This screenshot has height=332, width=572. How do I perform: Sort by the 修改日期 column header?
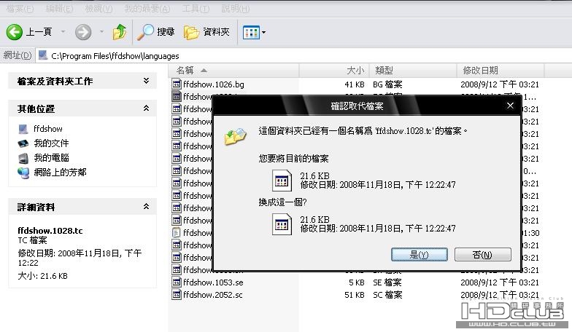[500, 70]
